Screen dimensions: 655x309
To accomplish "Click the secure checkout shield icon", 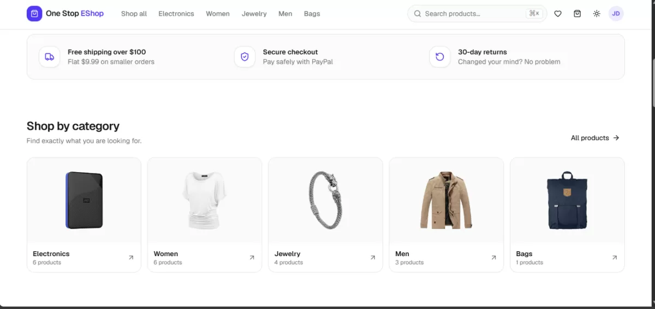I will pyautogui.click(x=245, y=57).
